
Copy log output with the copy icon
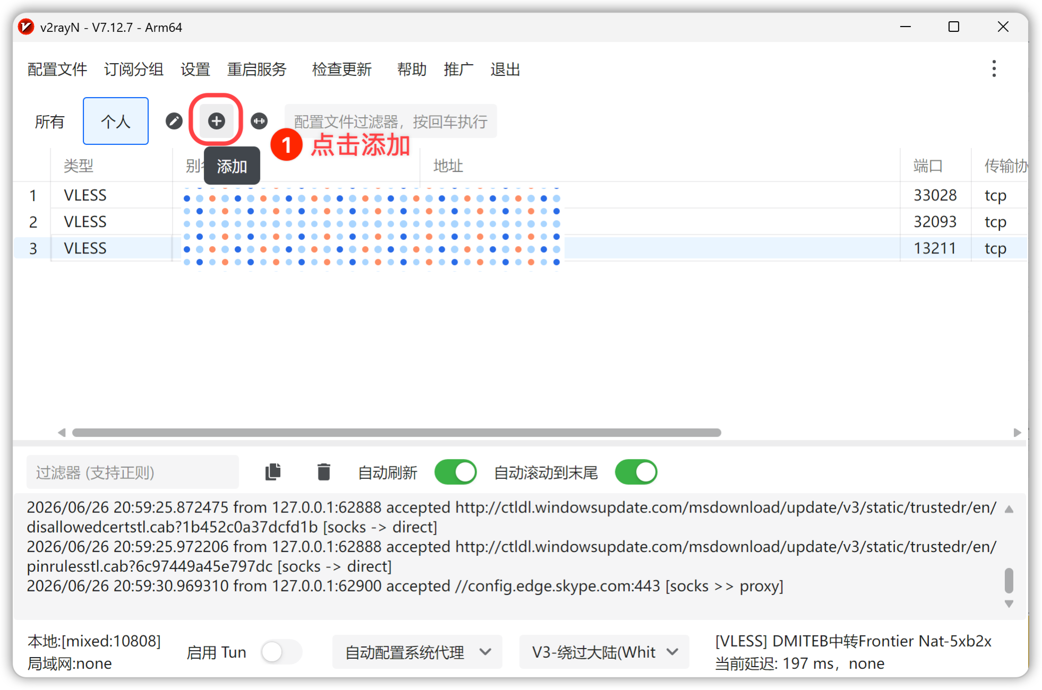273,472
